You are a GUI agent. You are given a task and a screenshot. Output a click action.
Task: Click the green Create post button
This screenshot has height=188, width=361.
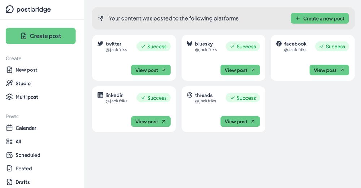[41, 36]
